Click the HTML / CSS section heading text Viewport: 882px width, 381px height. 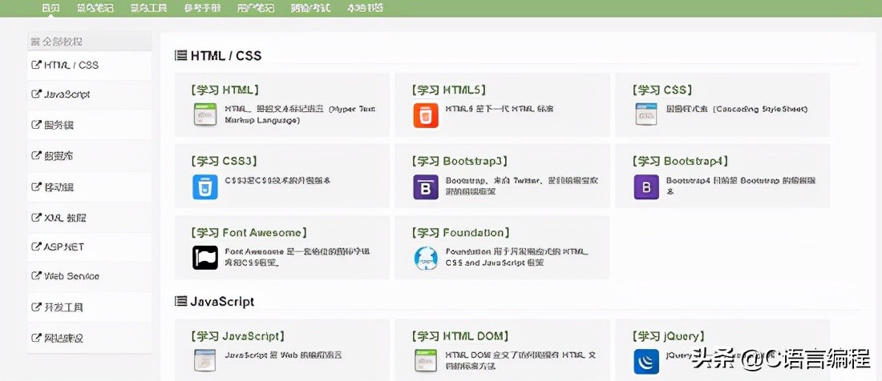tap(226, 55)
